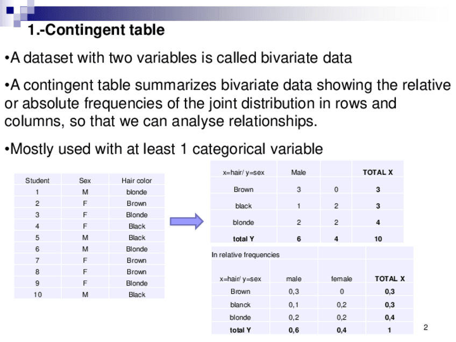
Task: Click the dark blue square in top-left corner
Action: pos(10,9)
